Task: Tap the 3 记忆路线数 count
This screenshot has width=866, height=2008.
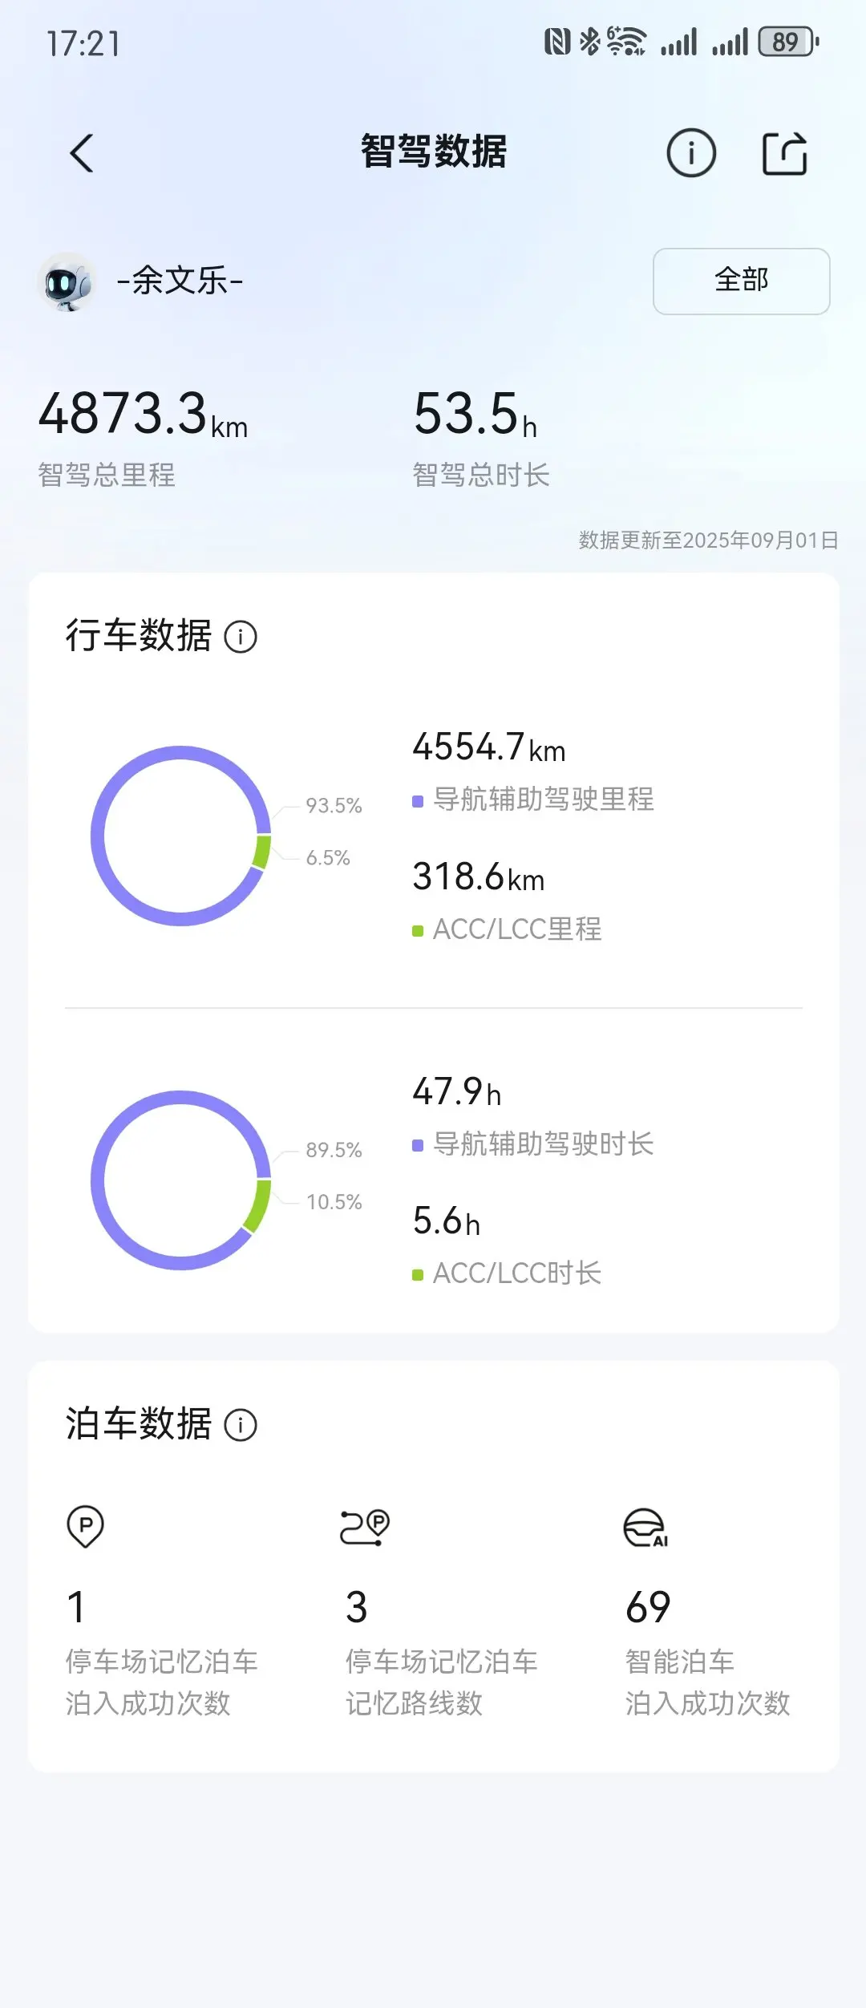Action: tap(357, 1607)
